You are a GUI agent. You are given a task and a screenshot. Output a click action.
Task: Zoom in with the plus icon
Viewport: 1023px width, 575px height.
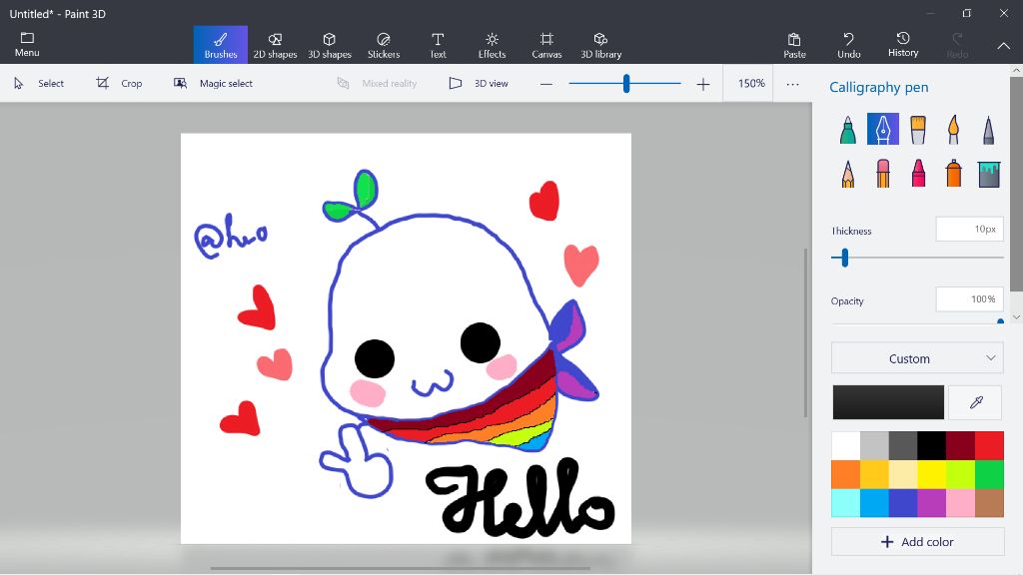click(702, 84)
